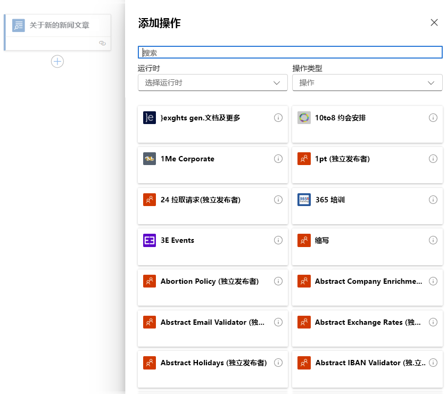Image resolution: width=447 pixels, height=394 pixels.
Task: Choose the Abstract Company Enrichme... name
Action: click(369, 282)
